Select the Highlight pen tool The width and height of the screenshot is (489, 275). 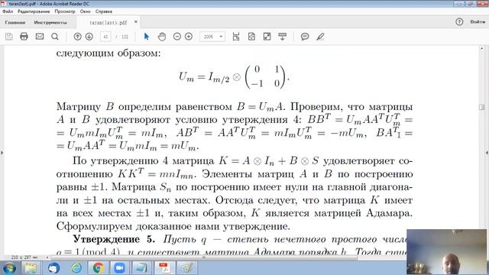point(320,37)
